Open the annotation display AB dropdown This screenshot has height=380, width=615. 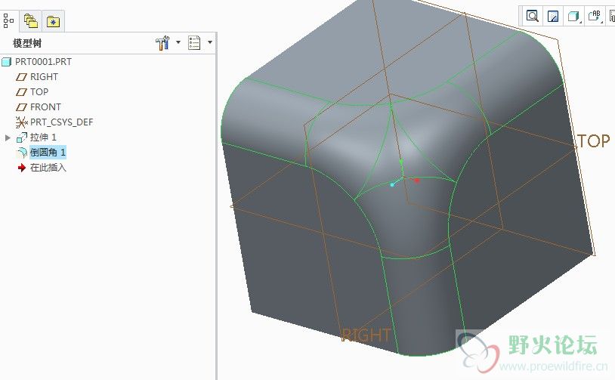pyautogui.click(x=595, y=16)
